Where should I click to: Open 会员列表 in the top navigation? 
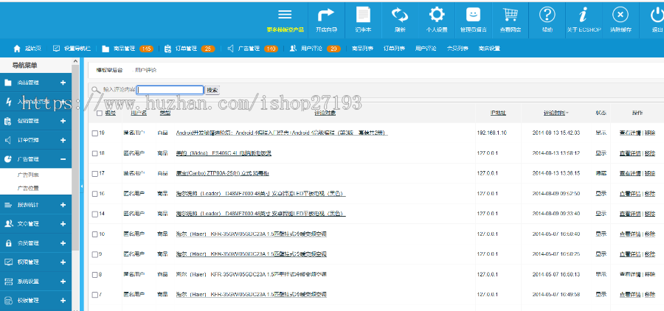click(457, 49)
